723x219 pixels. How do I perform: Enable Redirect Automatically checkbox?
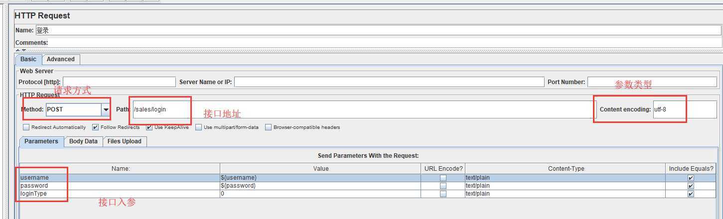pos(26,127)
